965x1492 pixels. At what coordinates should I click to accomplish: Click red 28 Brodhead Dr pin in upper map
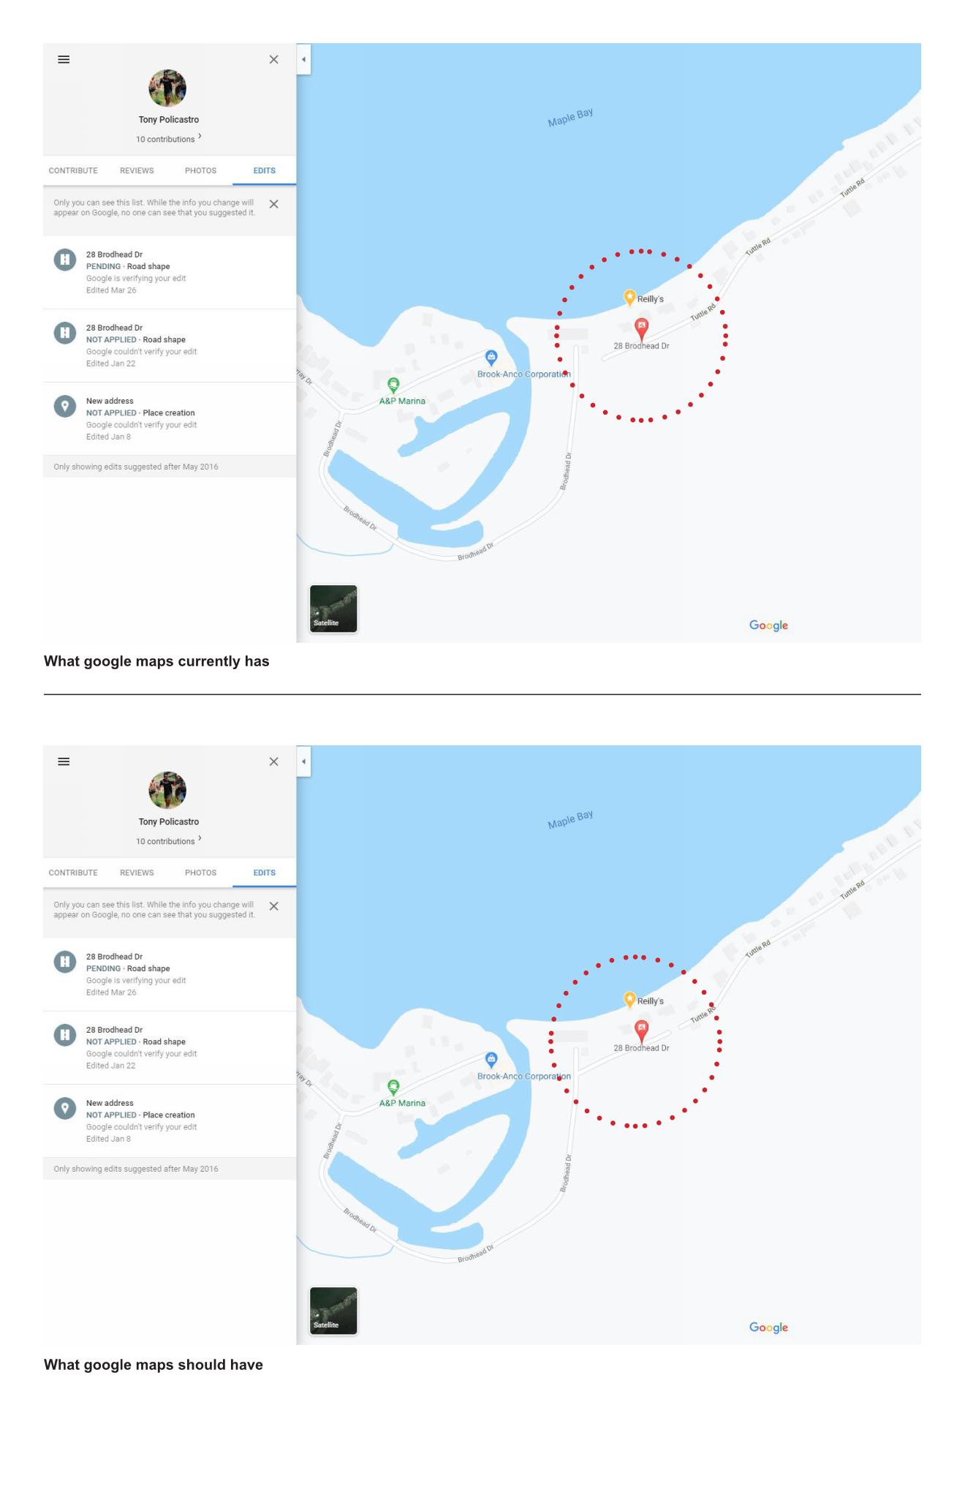(641, 329)
